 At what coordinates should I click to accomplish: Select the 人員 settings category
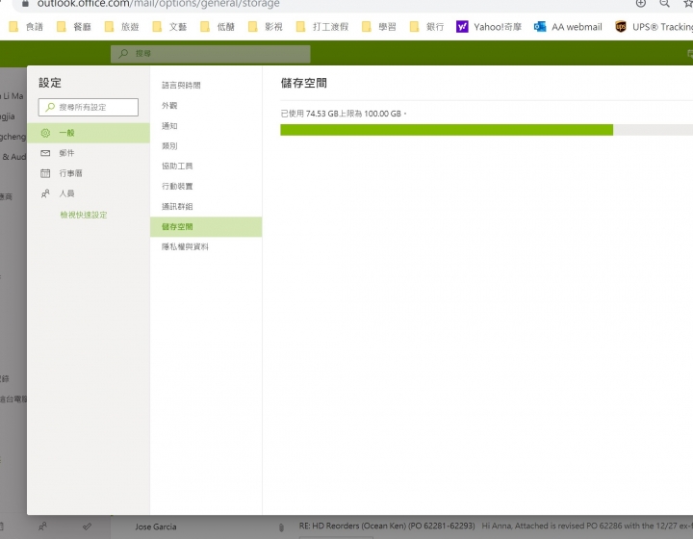click(x=89, y=193)
